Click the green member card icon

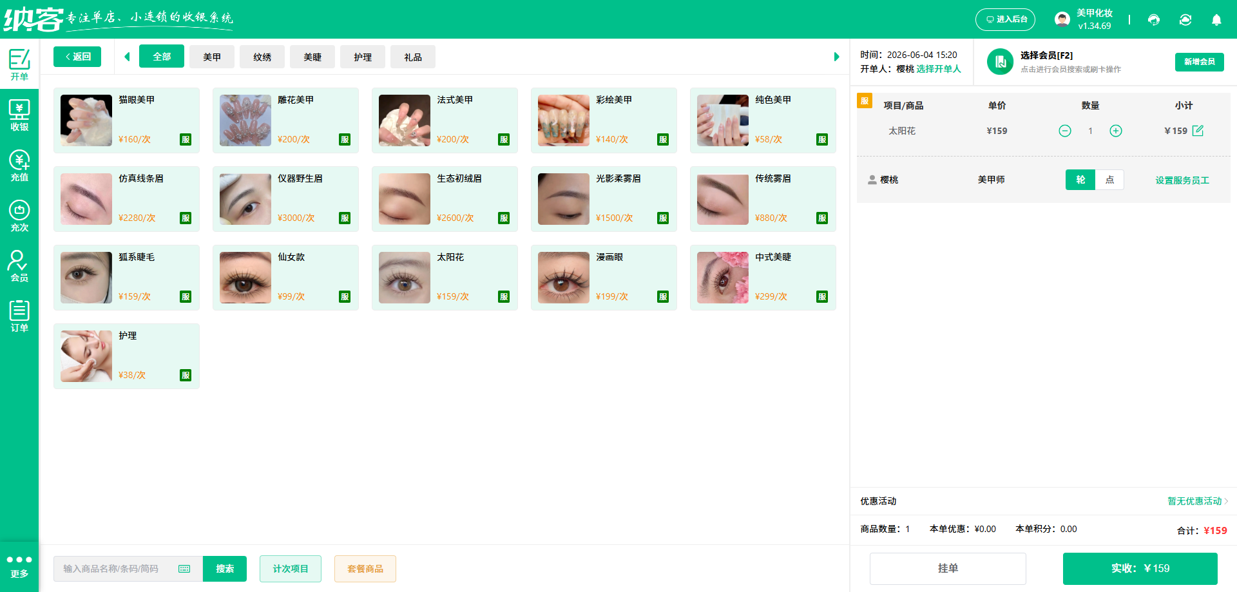click(1001, 62)
